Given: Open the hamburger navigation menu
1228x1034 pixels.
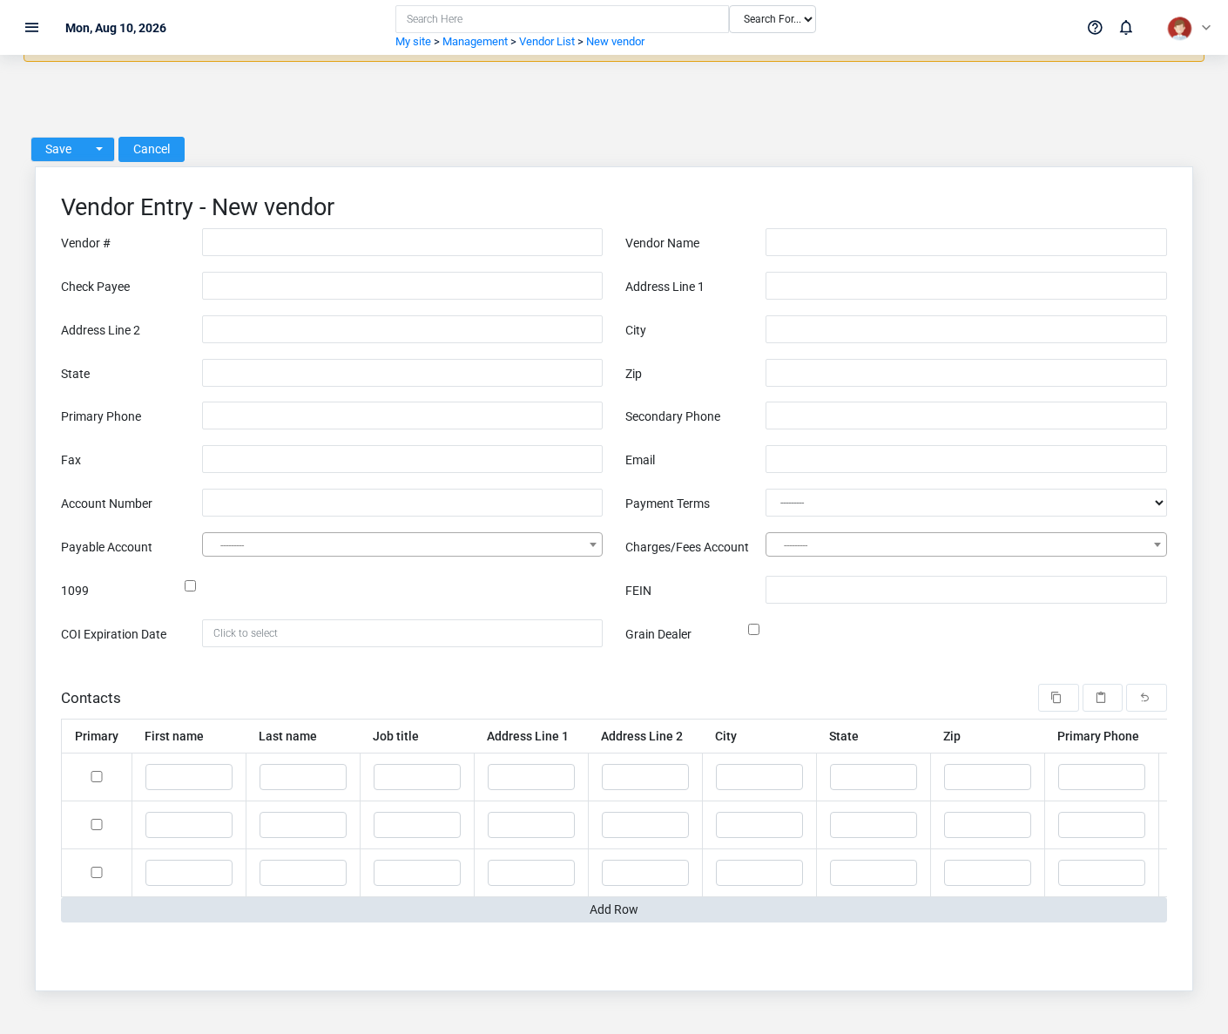Looking at the screenshot, I should (32, 28).
